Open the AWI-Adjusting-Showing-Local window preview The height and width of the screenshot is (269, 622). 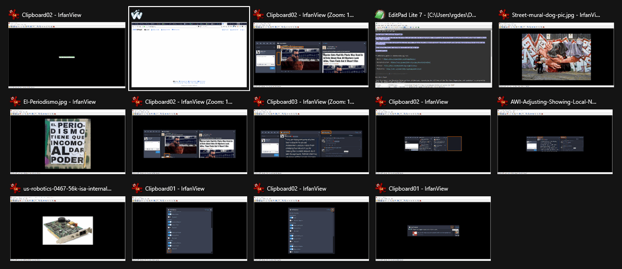click(x=555, y=143)
